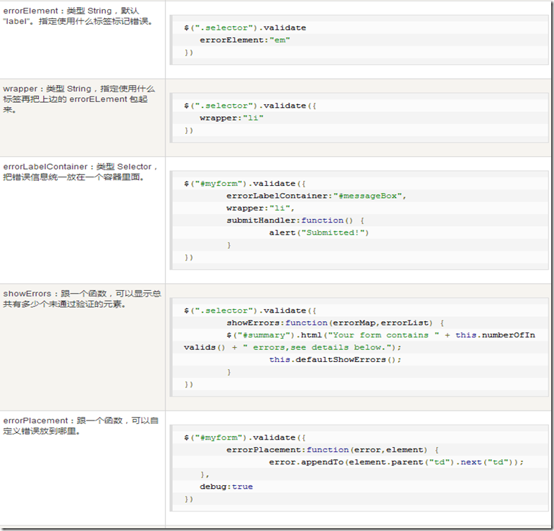This screenshot has width=554, height=531.
Task: Click $("#myform").validate({ in the errorPlacement row
Action: coord(245,437)
